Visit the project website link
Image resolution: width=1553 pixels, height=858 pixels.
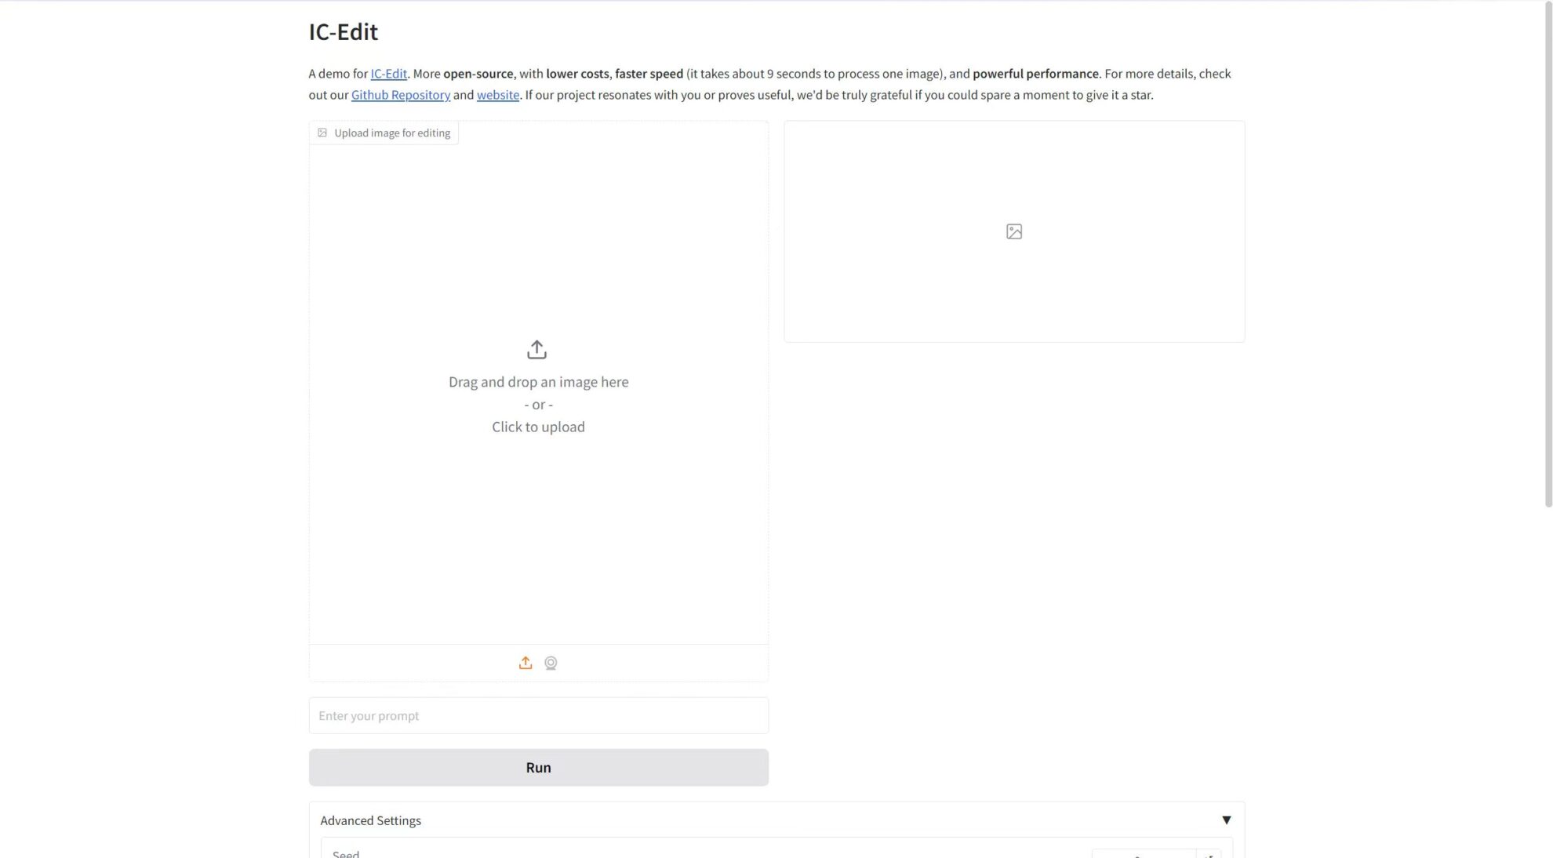(x=497, y=95)
